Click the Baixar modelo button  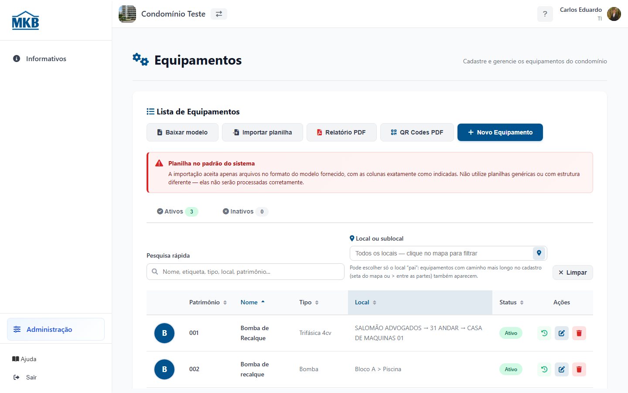(x=182, y=132)
